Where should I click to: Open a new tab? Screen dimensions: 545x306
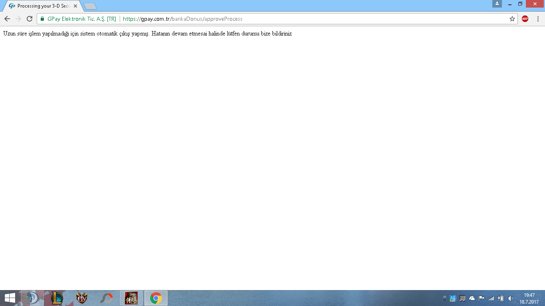[x=90, y=6]
